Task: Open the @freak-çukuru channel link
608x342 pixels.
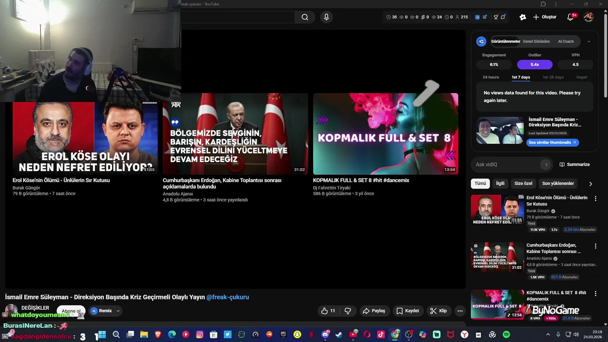Action: coord(228,297)
